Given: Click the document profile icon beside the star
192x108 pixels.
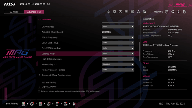Looking at the screenshot, I should coord(144,12).
